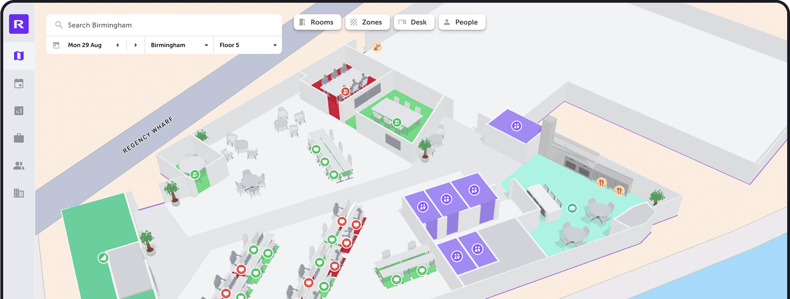
Task: Expand the Birmingham location dropdown
Action: pyautogui.click(x=179, y=45)
